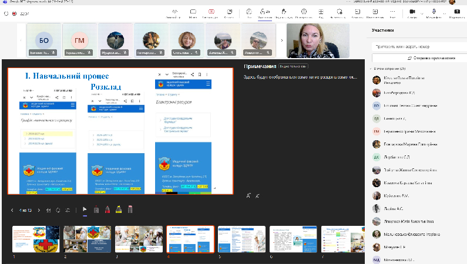
Task: Open the smiley reactions icon
Action: (x=304, y=12)
